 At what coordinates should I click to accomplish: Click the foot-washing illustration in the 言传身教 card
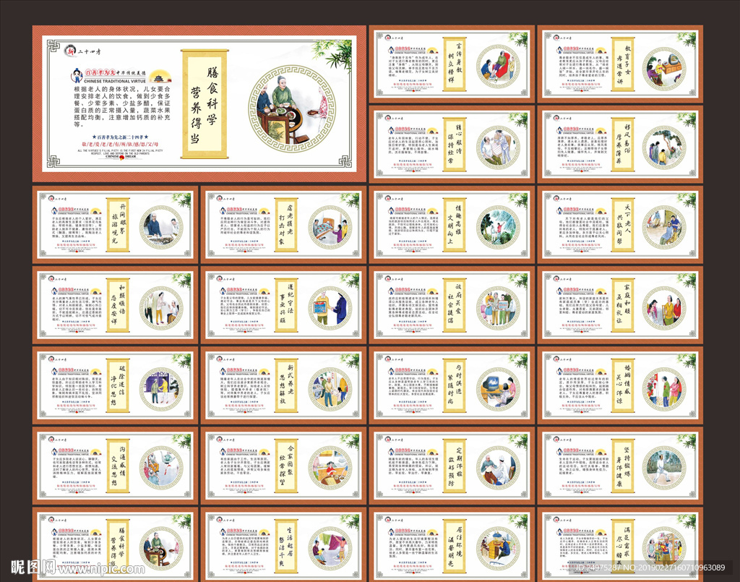coord(497,67)
